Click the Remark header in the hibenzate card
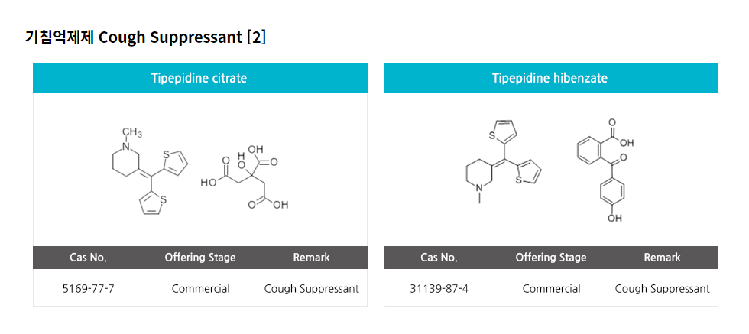This screenshot has height=334, width=749. click(662, 258)
